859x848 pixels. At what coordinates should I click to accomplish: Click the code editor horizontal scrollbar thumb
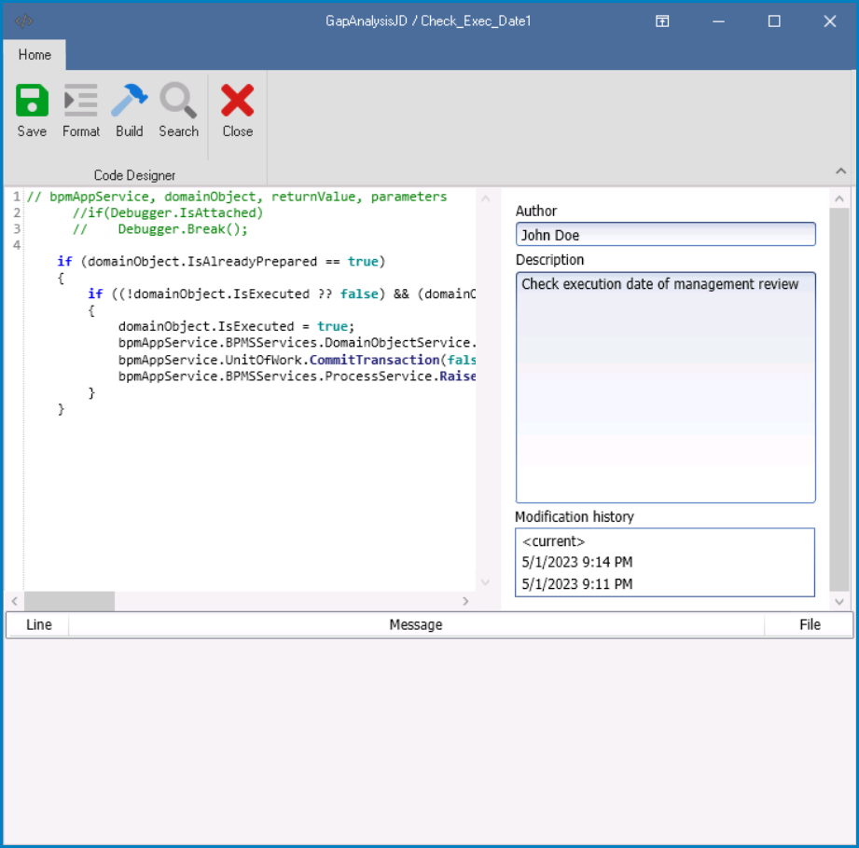pos(70,602)
